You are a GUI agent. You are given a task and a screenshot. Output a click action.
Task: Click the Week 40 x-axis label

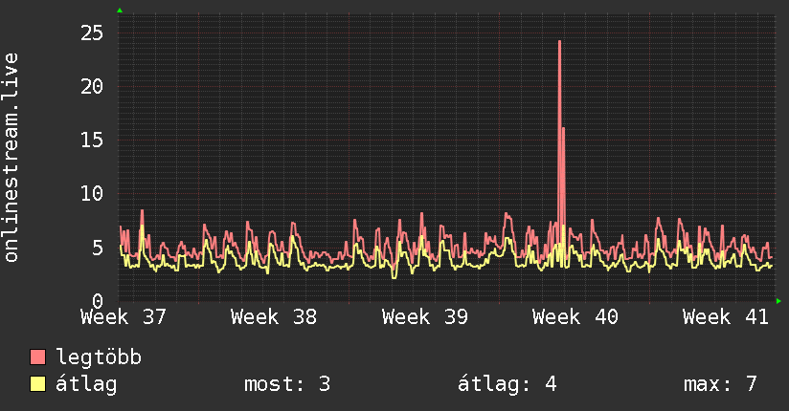575,317
